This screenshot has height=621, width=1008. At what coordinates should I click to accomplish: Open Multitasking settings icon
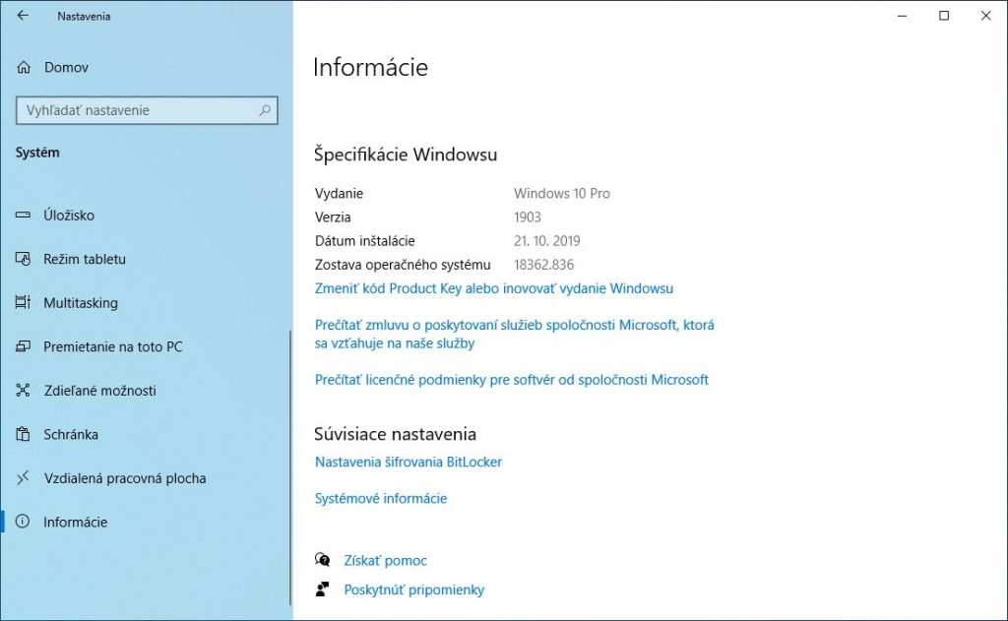point(23,302)
